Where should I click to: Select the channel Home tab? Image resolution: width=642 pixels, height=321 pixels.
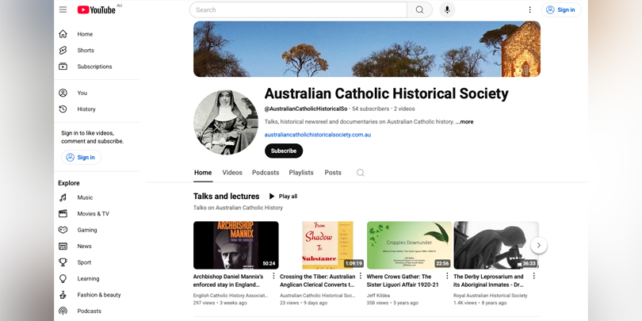coord(203,173)
